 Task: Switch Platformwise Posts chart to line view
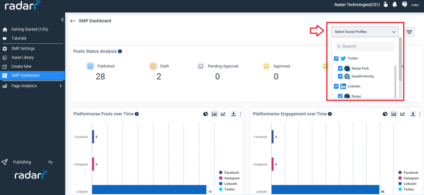tap(223, 114)
